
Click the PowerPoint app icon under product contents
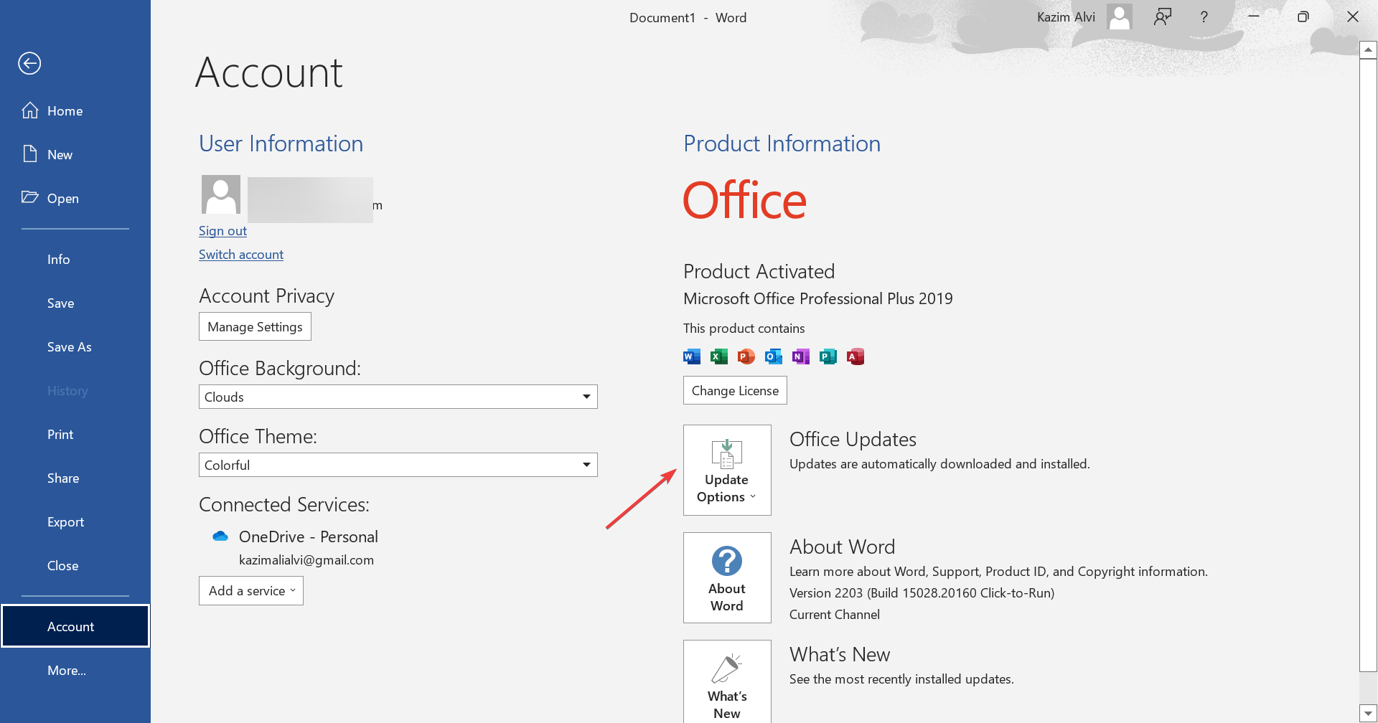(746, 356)
